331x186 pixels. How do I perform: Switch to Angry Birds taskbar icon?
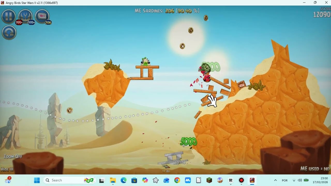point(252,180)
